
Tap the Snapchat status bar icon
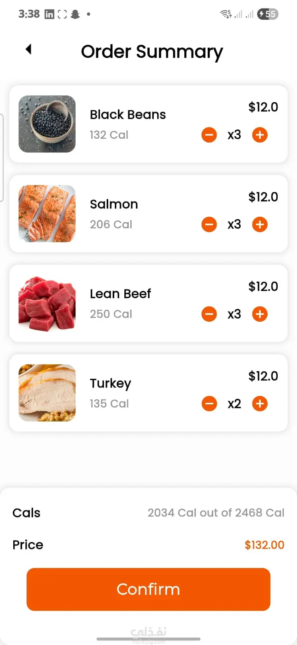75,15
